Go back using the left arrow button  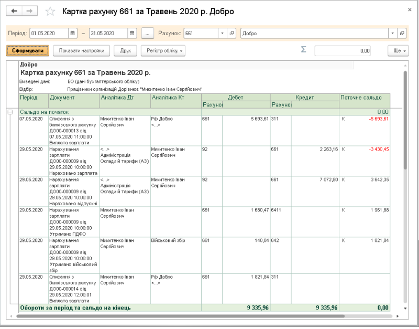tap(14, 11)
